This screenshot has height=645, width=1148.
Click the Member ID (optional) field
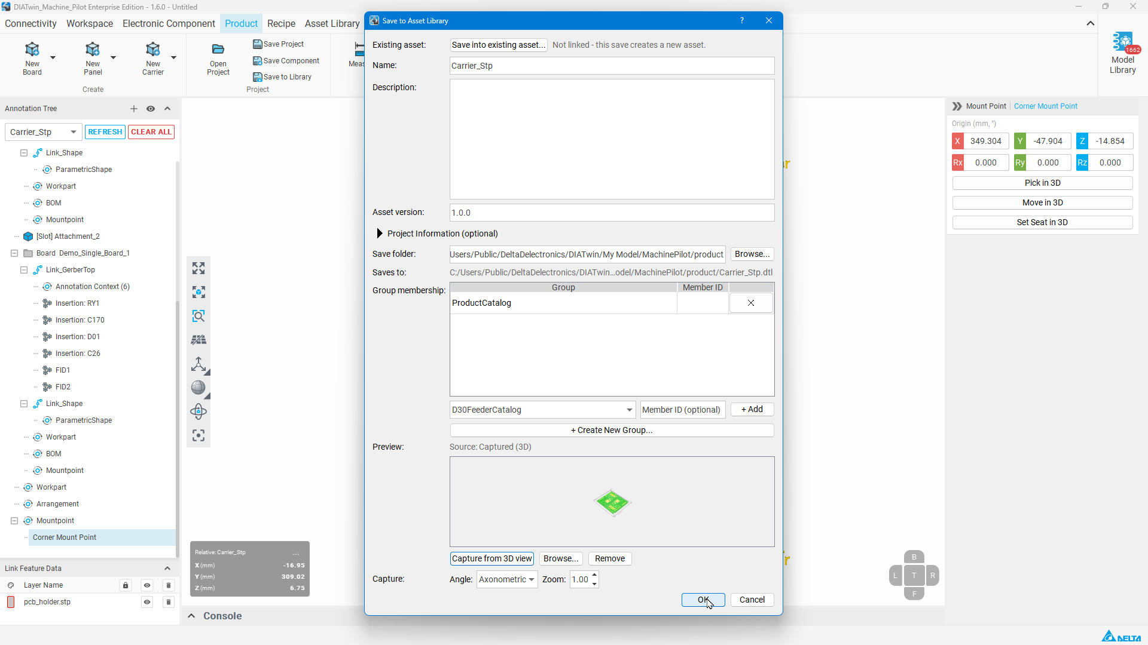(x=682, y=410)
